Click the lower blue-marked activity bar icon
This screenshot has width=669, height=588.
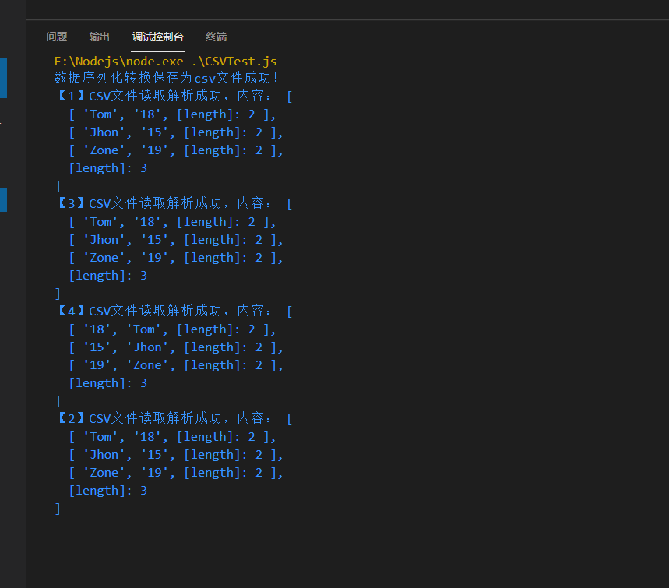click(x=3, y=199)
